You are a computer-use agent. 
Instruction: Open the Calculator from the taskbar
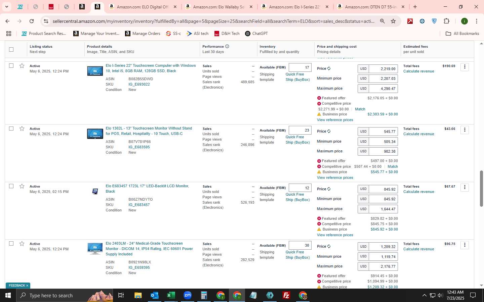[204, 295]
